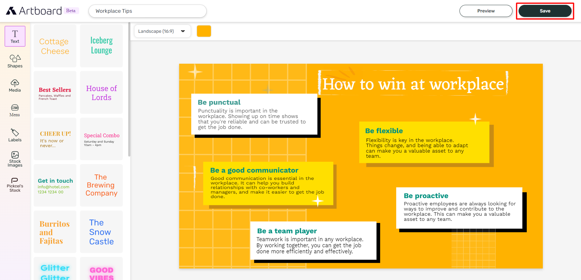The width and height of the screenshot is (581, 280).
Task: Add the Get in touch text template
Action: coord(55,185)
